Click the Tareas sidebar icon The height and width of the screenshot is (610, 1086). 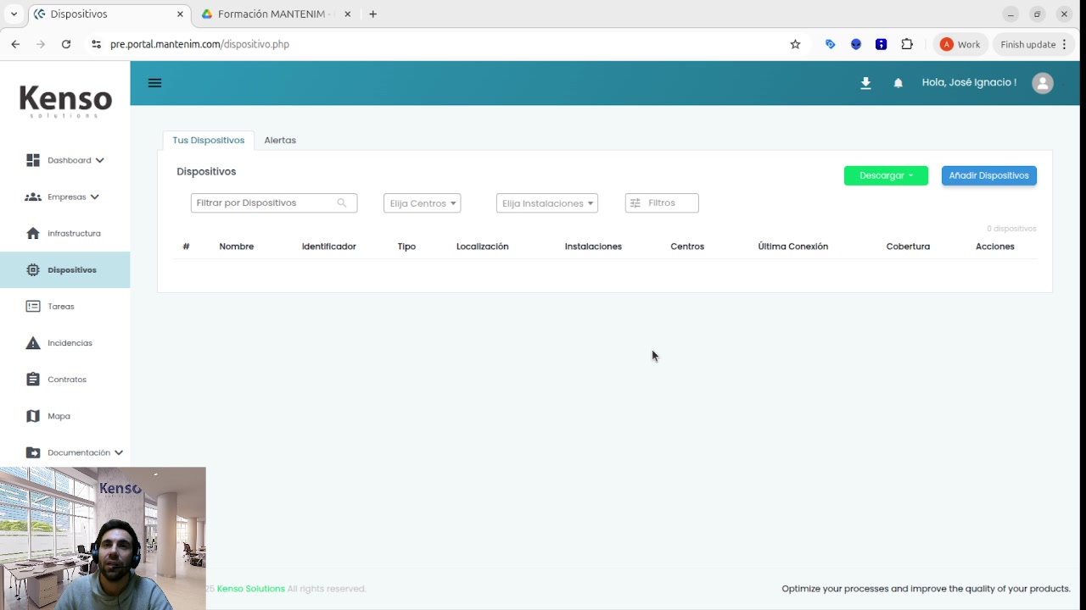point(34,306)
